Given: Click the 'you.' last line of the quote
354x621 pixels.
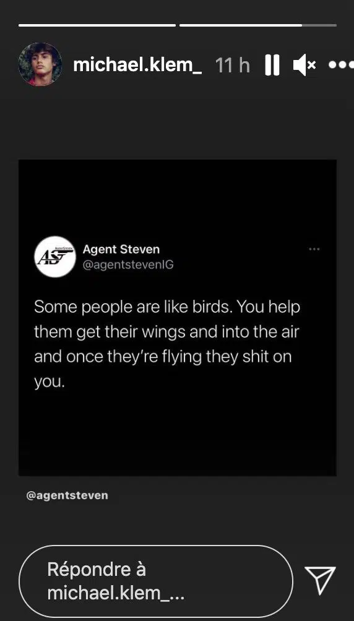Looking at the screenshot, I should (x=49, y=383).
